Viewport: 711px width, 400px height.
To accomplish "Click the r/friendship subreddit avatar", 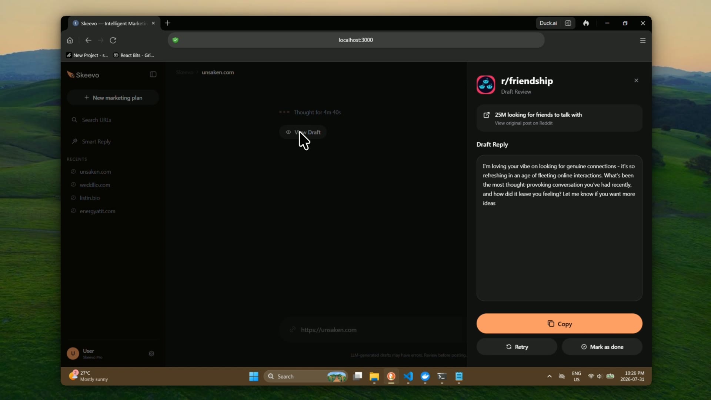I will point(486,85).
